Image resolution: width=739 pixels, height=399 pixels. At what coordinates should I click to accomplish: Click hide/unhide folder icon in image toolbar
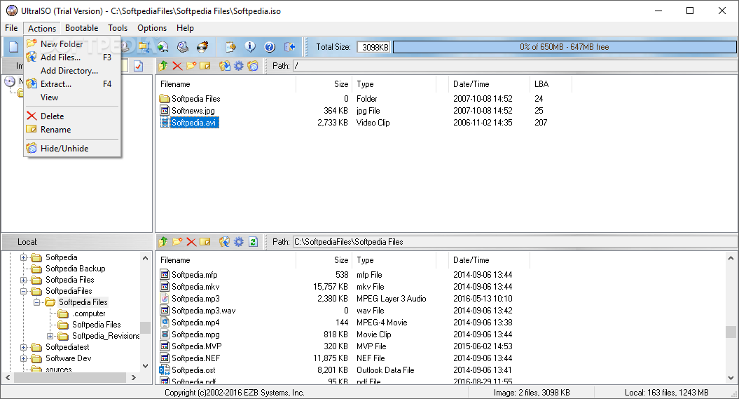click(x=253, y=66)
